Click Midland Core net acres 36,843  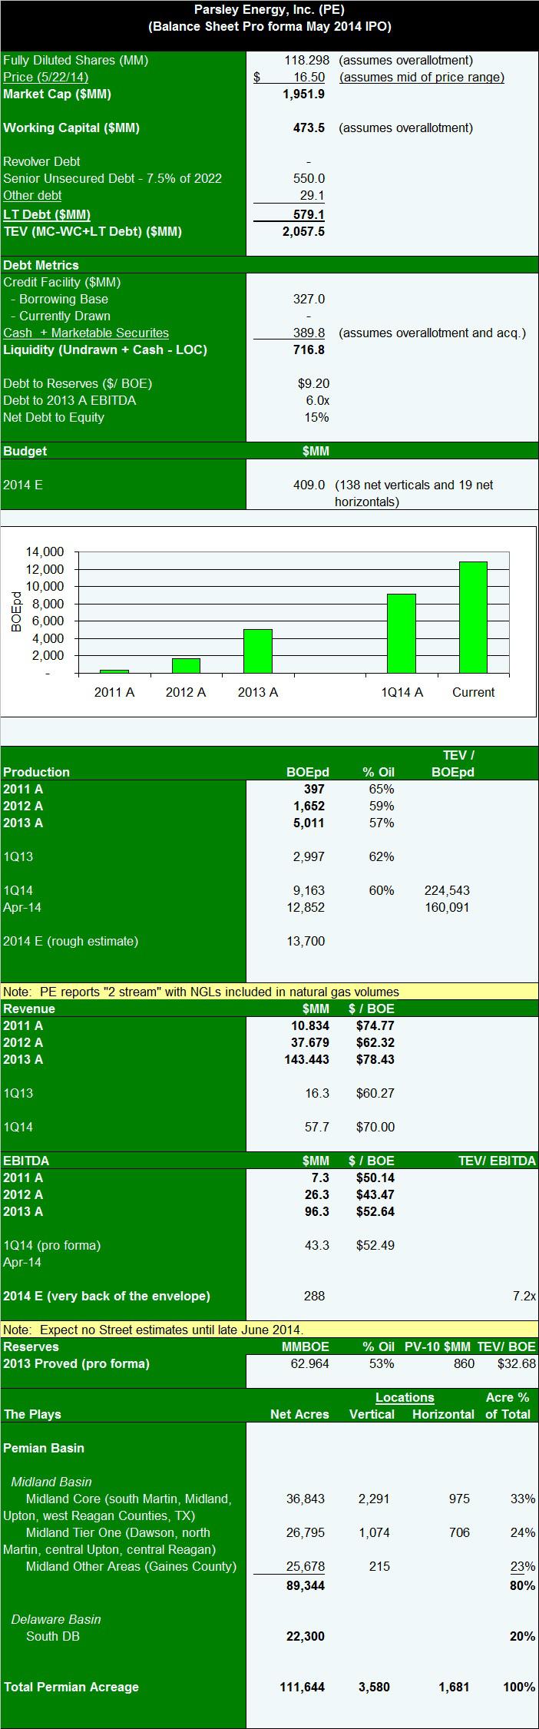pyautogui.click(x=306, y=1499)
